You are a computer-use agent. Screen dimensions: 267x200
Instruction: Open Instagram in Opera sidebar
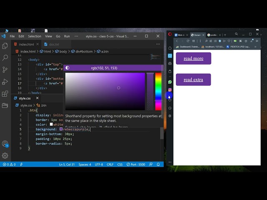tap(170, 90)
